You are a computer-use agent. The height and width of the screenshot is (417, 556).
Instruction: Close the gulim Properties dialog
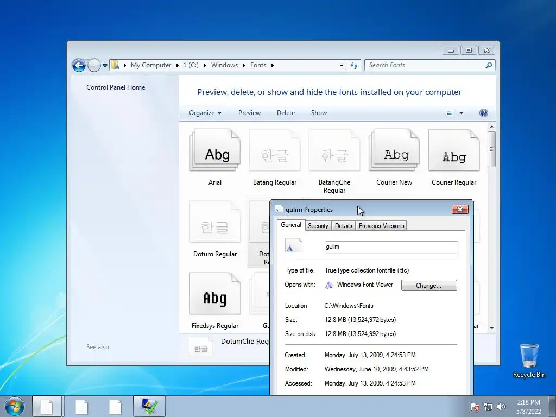(460, 209)
